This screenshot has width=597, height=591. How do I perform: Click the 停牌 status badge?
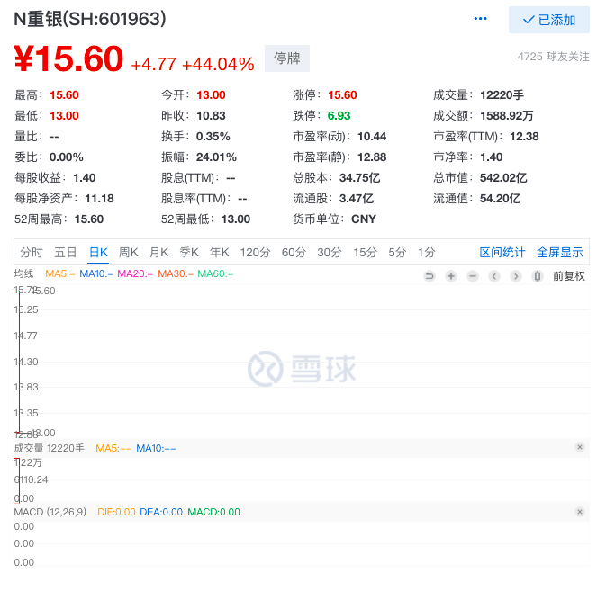pyautogui.click(x=287, y=58)
